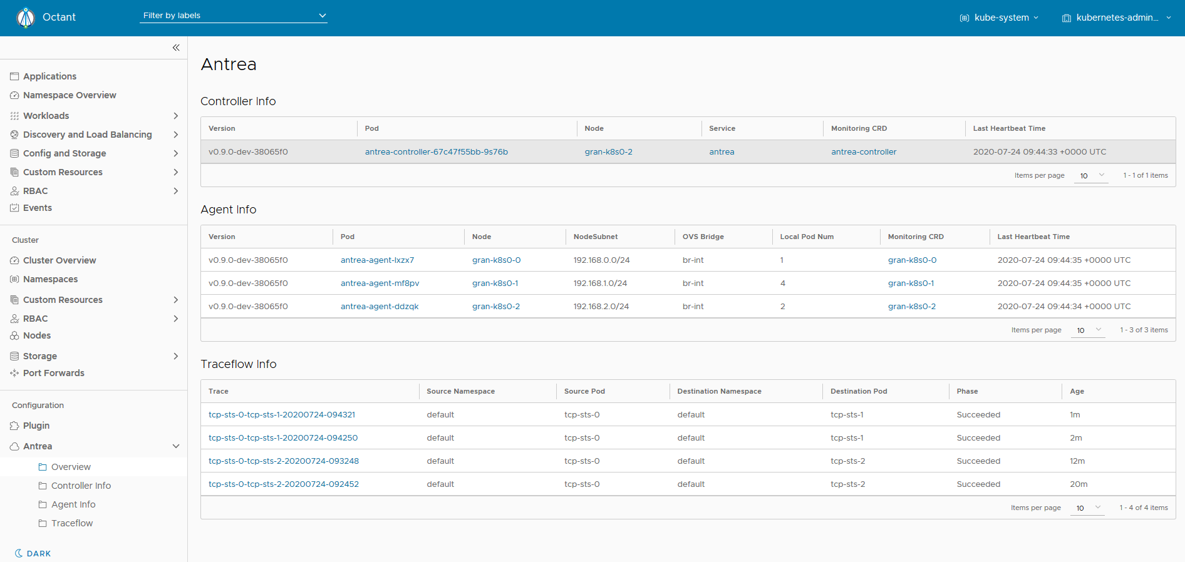Select Traceflow under Antrea
The image size is (1185, 562).
(72, 523)
